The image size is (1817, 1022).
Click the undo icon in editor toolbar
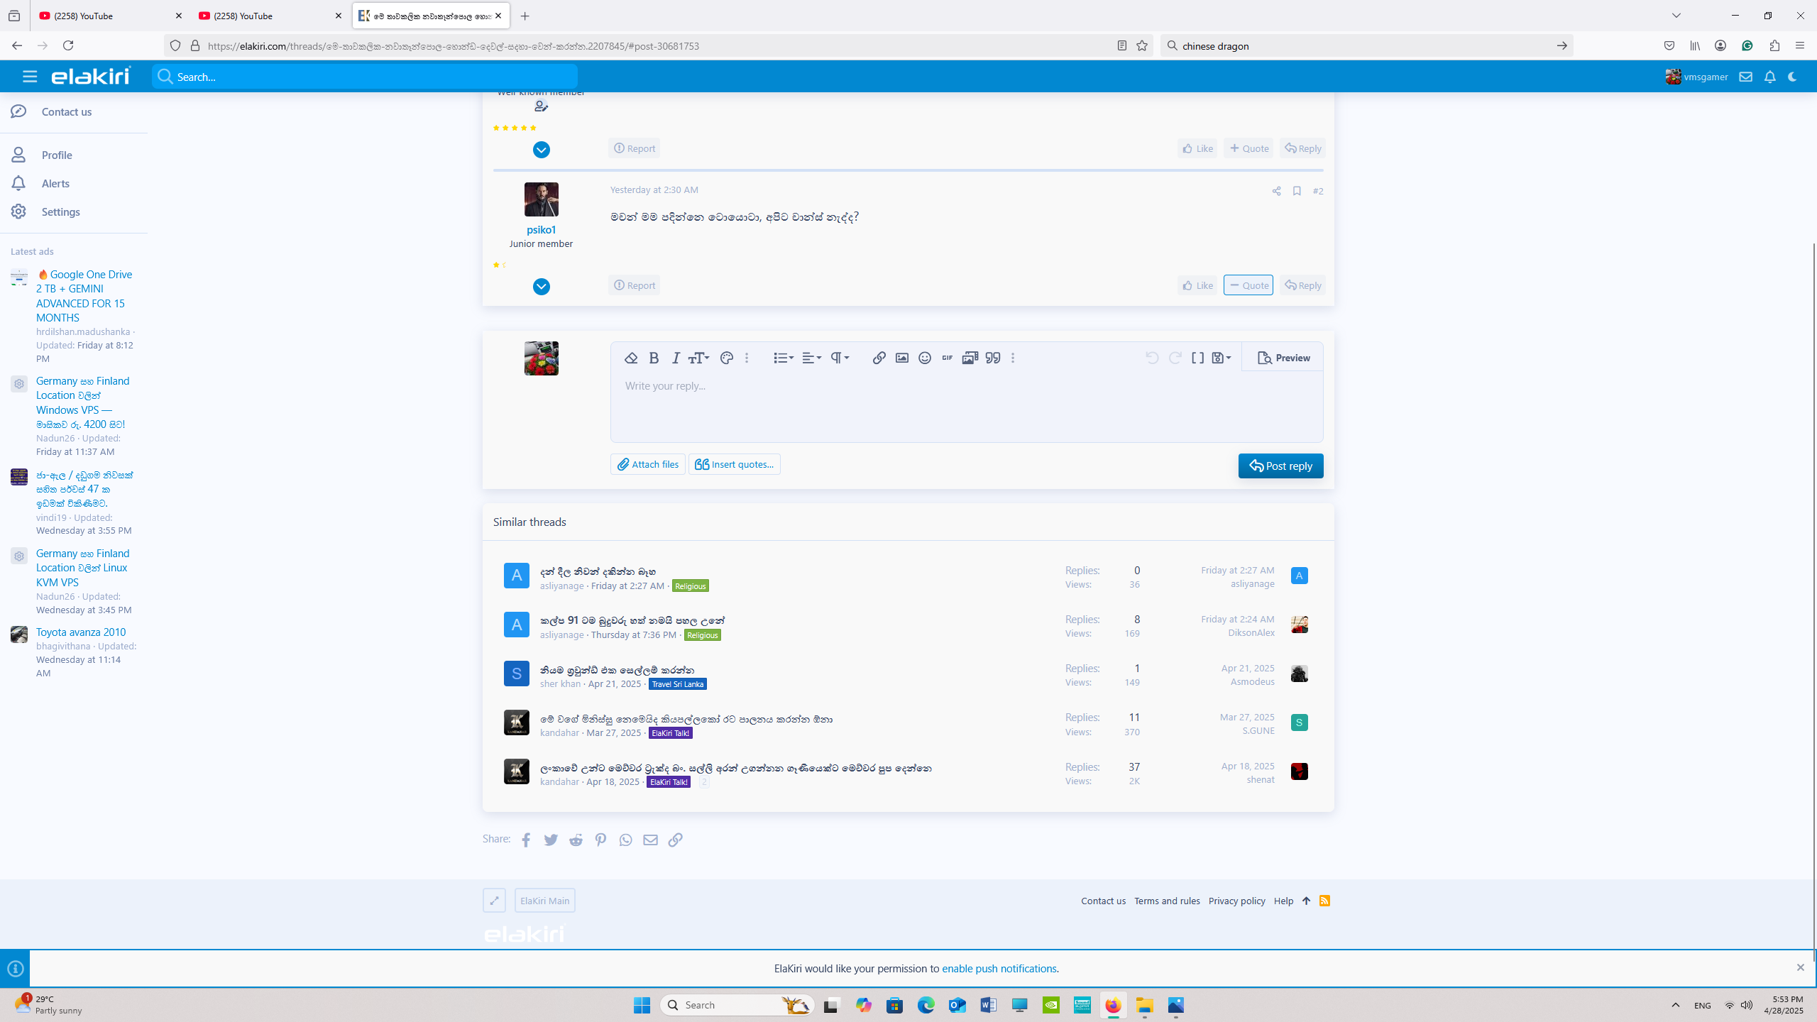1152,358
